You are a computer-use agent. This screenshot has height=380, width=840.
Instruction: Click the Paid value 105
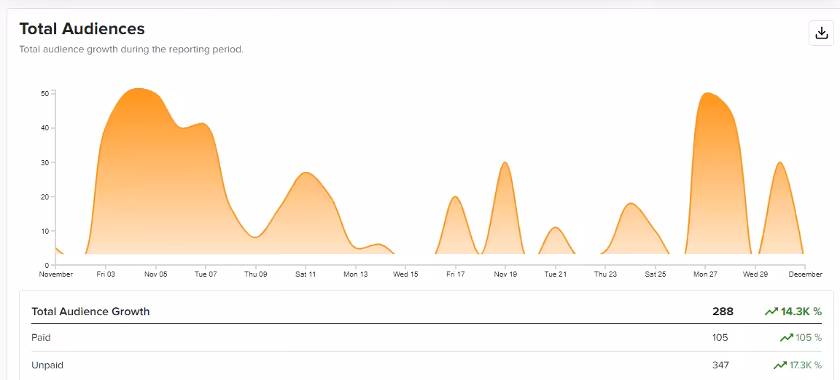(720, 338)
